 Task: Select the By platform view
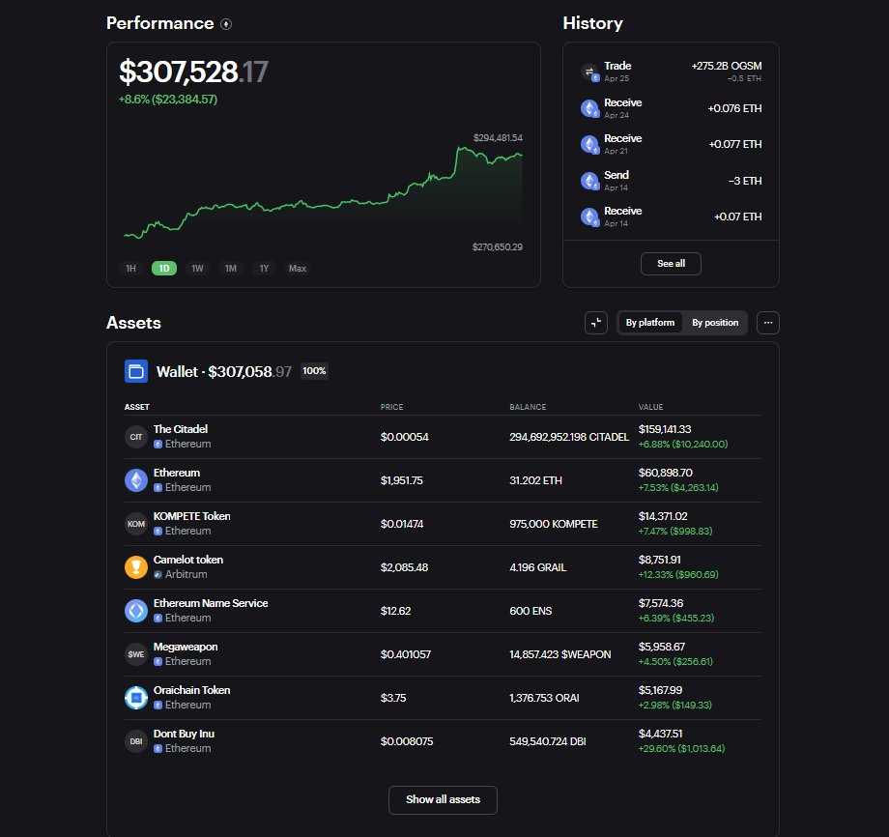point(648,323)
